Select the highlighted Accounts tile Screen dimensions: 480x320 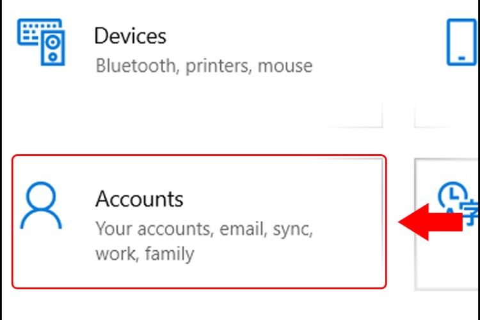pyautogui.click(x=199, y=221)
